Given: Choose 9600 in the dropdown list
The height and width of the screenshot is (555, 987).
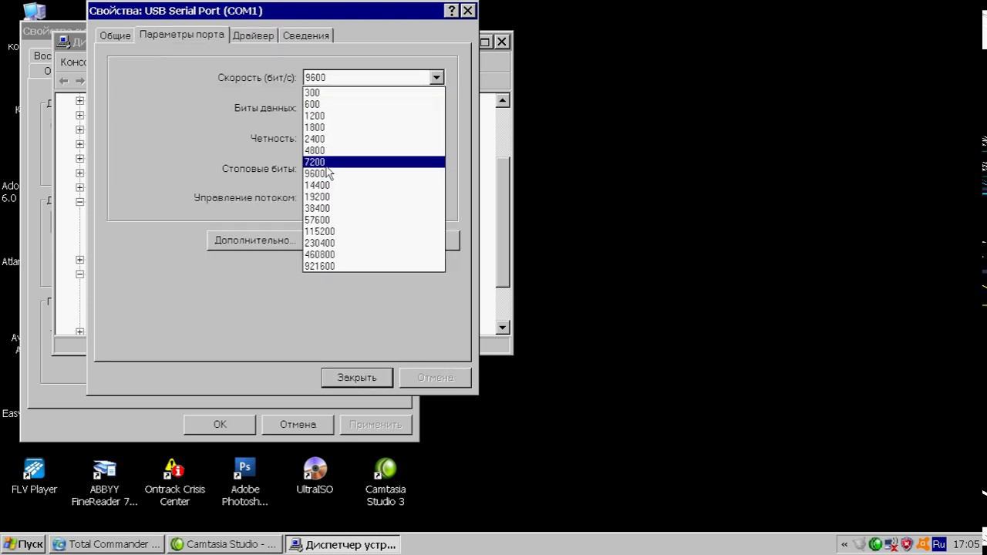Looking at the screenshot, I should (374, 173).
